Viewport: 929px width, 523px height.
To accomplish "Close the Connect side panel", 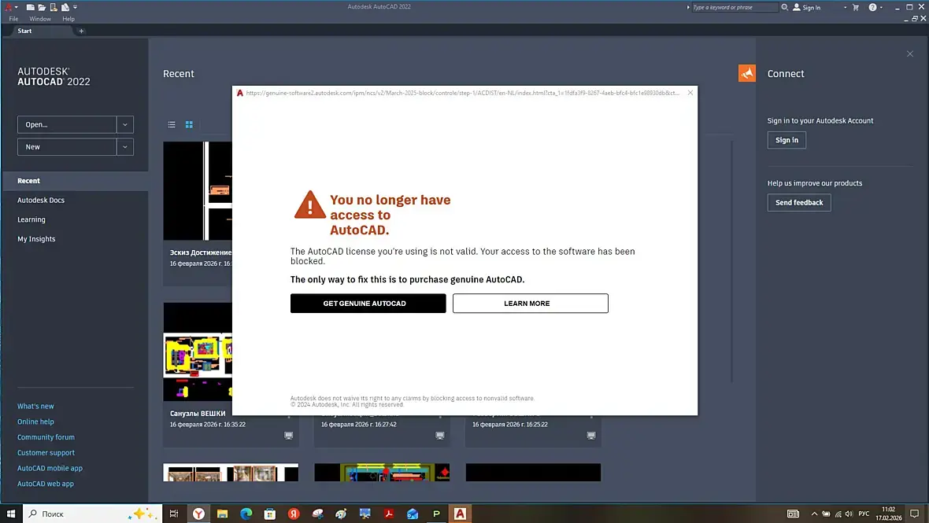I will tap(910, 53).
